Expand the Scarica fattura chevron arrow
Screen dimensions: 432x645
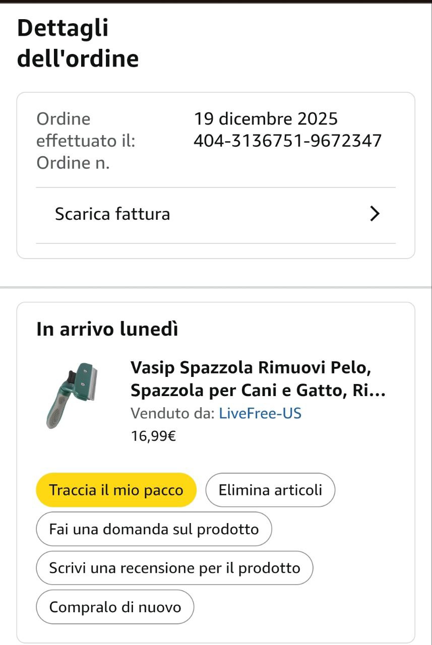374,214
